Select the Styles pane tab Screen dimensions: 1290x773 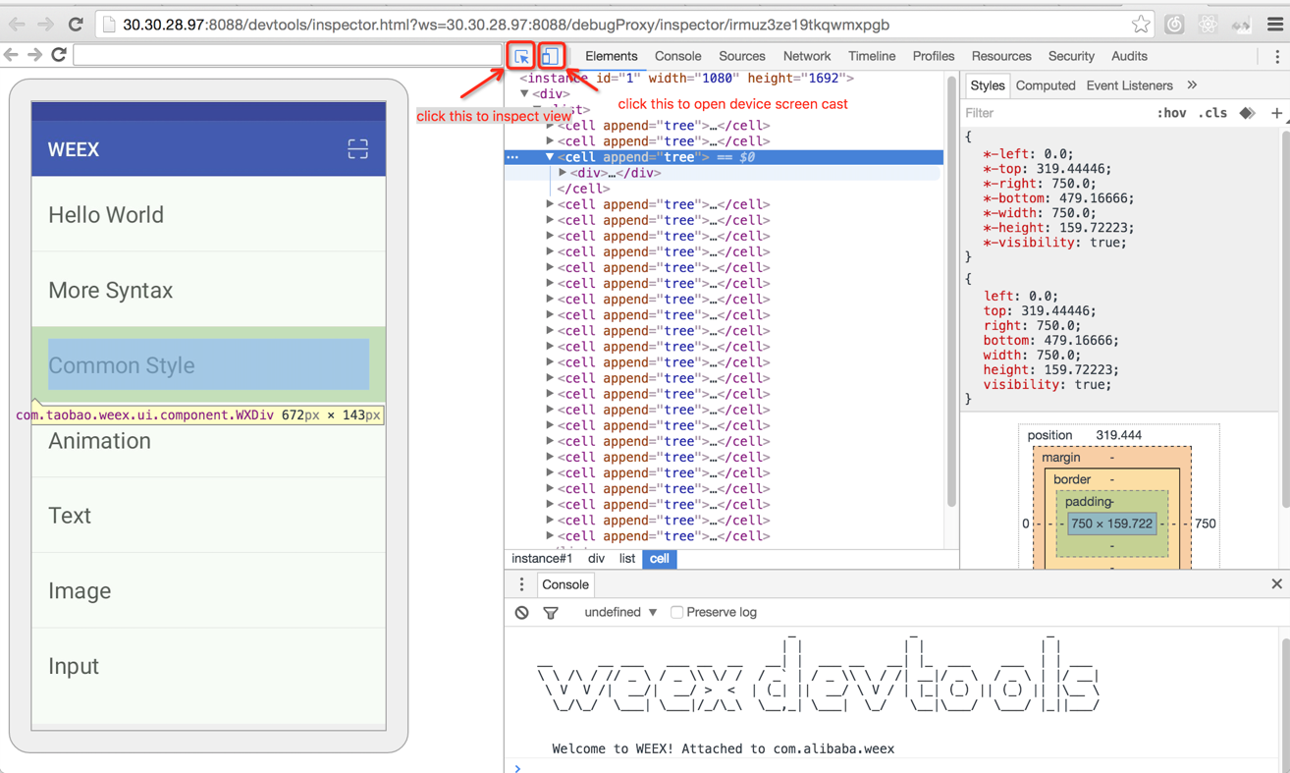tap(987, 85)
